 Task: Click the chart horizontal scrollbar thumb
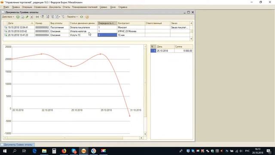(65, 138)
